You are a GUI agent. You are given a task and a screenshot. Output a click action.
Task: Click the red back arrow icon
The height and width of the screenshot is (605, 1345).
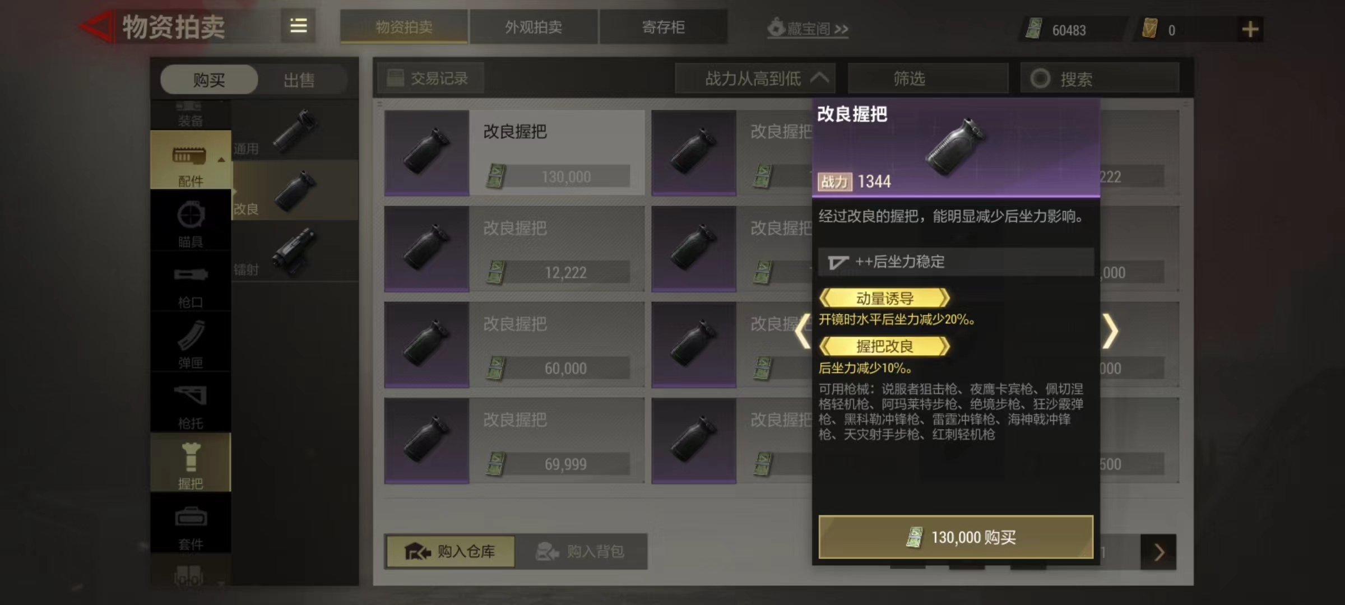[96, 26]
